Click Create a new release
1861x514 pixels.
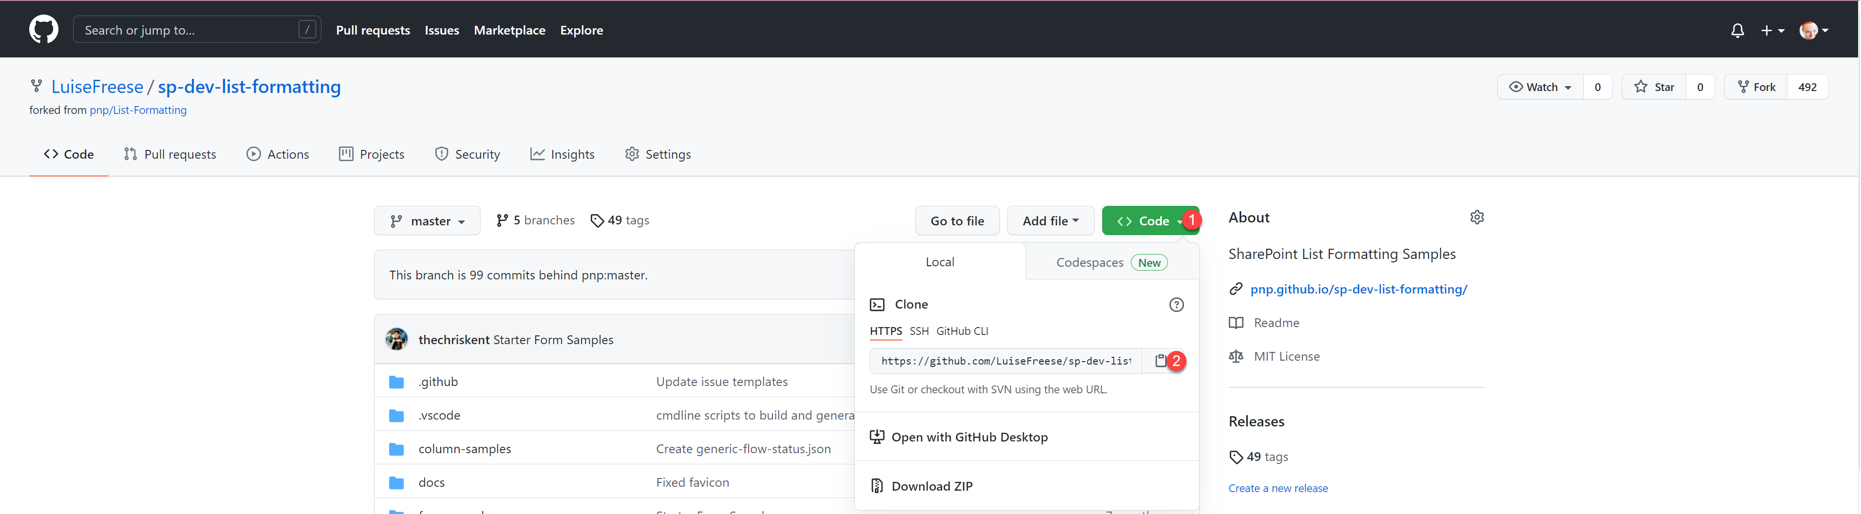[x=1278, y=489]
